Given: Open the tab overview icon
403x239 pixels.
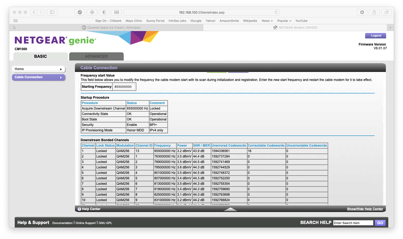Looking at the screenshot, I should (386, 12).
